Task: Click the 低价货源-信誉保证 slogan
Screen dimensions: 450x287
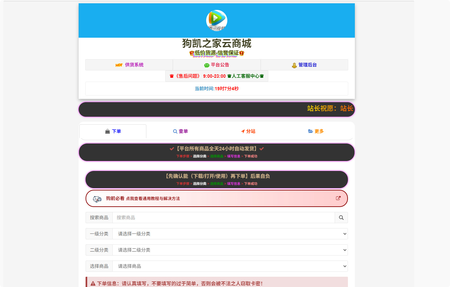Action: pyautogui.click(x=217, y=53)
